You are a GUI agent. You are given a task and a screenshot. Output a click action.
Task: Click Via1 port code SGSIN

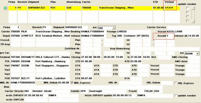pyautogui.click(x=28, y=66)
